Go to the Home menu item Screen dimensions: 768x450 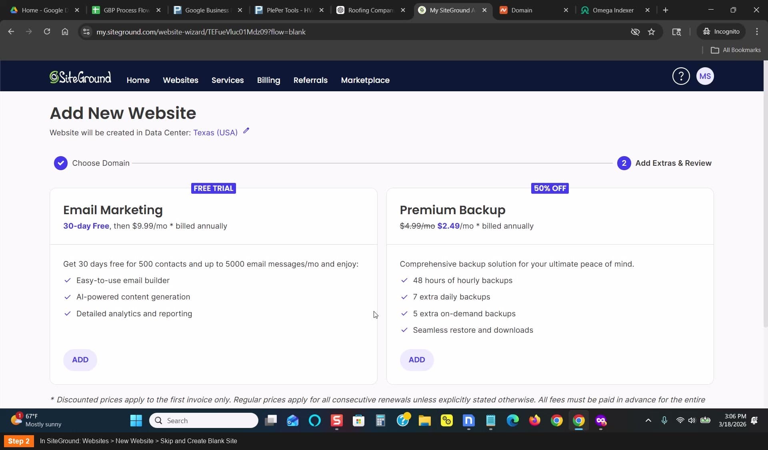[x=138, y=80]
